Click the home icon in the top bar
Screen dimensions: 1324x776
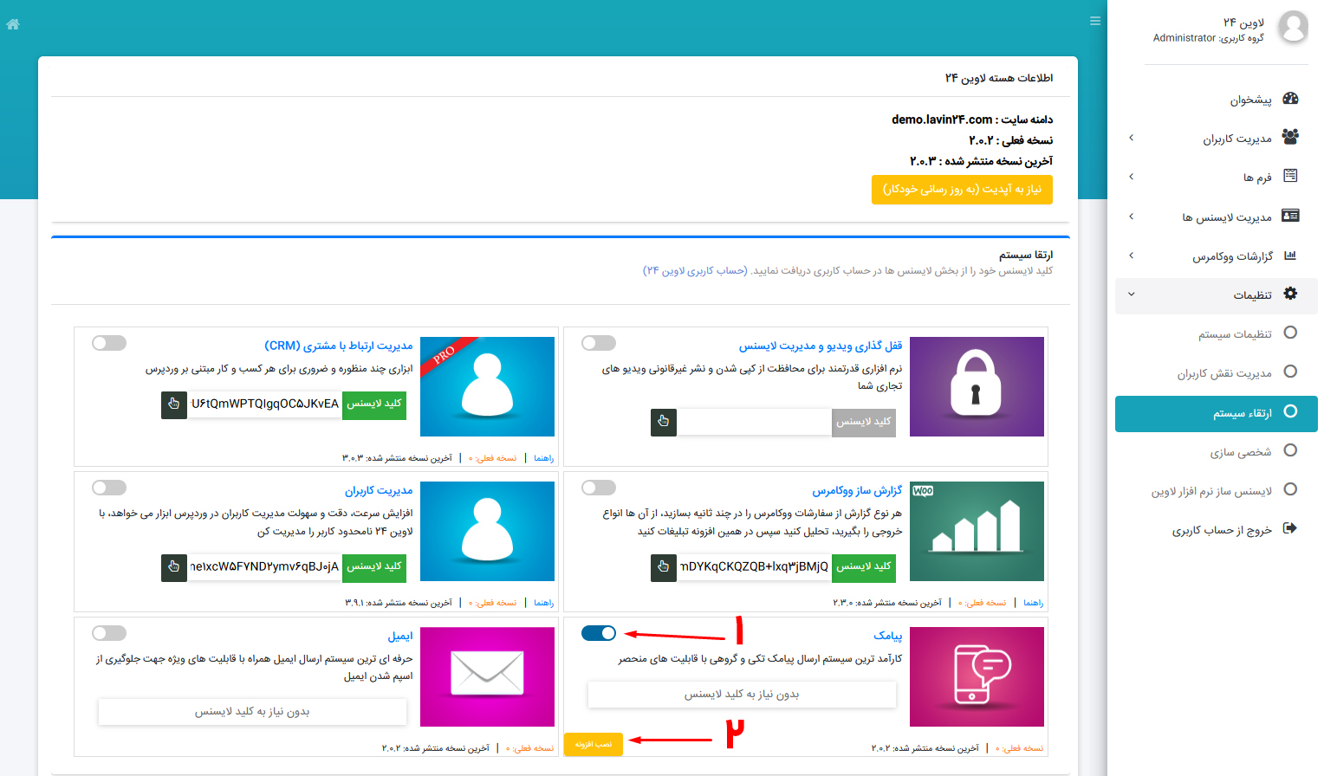pos(12,23)
